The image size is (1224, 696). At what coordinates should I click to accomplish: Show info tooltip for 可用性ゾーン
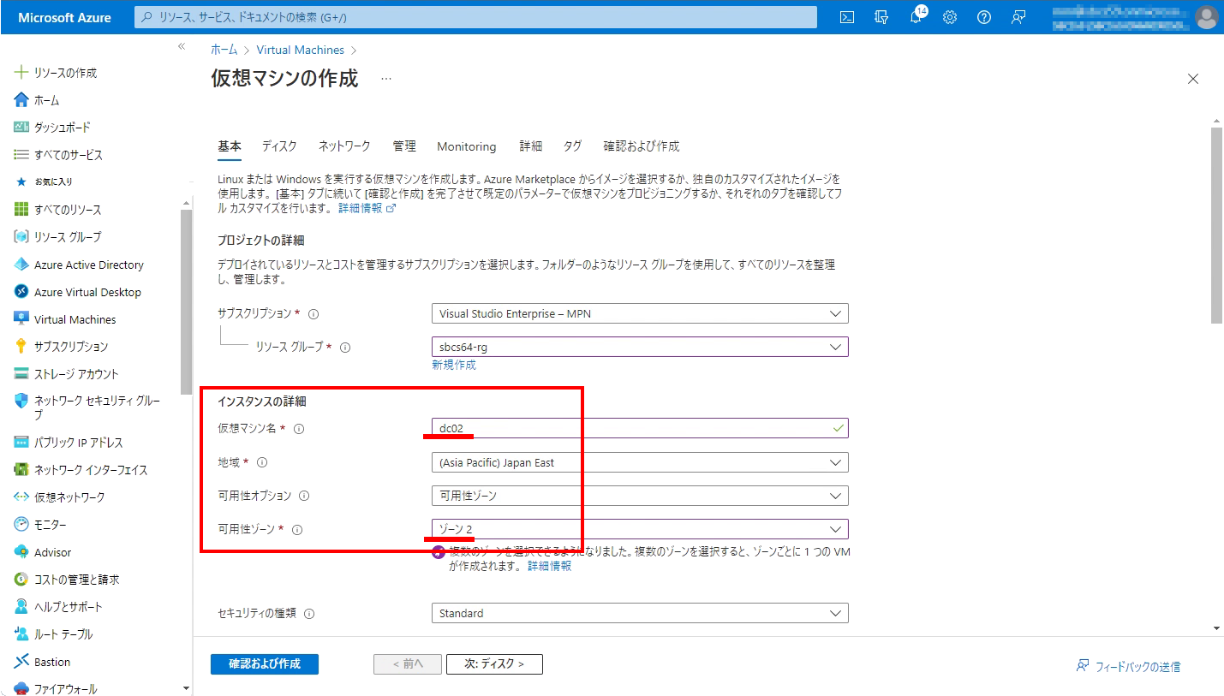pyautogui.click(x=297, y=530)
